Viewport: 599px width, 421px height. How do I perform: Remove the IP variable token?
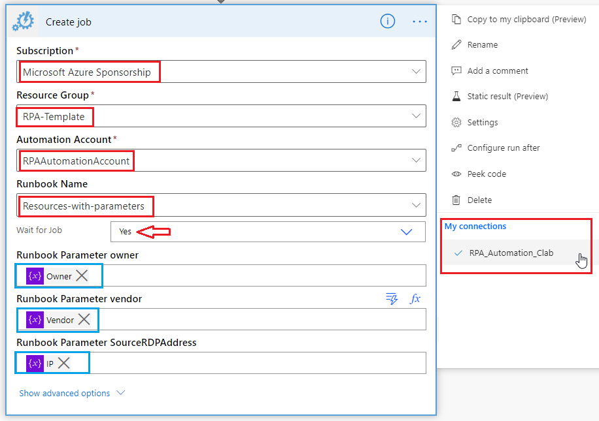click(x=64, y=364)
